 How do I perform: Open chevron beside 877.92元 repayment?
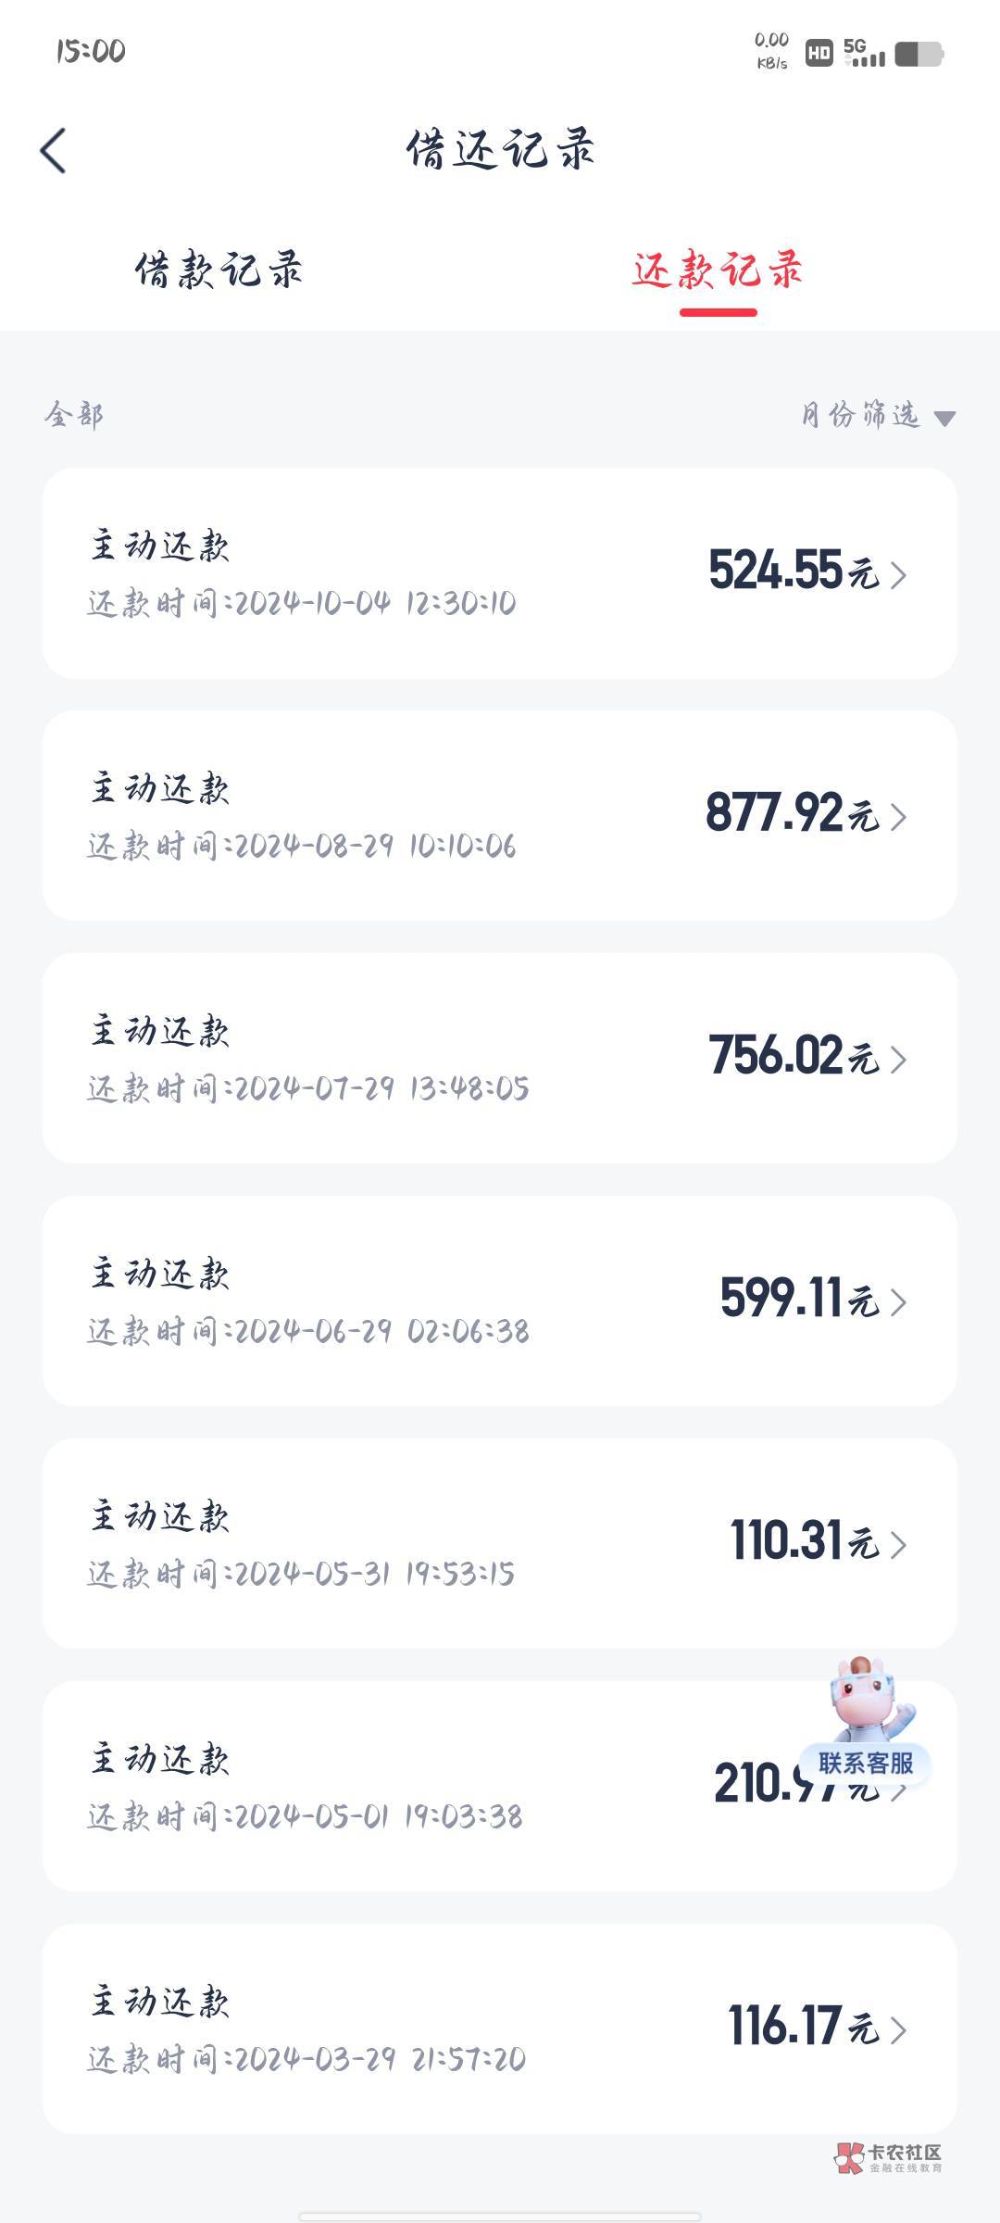pos(898,817)
